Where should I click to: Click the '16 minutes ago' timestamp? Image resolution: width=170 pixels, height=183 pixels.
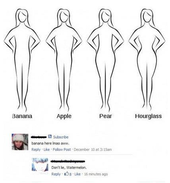(96, 174)
